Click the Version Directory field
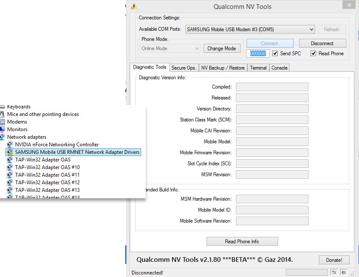This screenshot has width=359, height=277. click(272, 109)
